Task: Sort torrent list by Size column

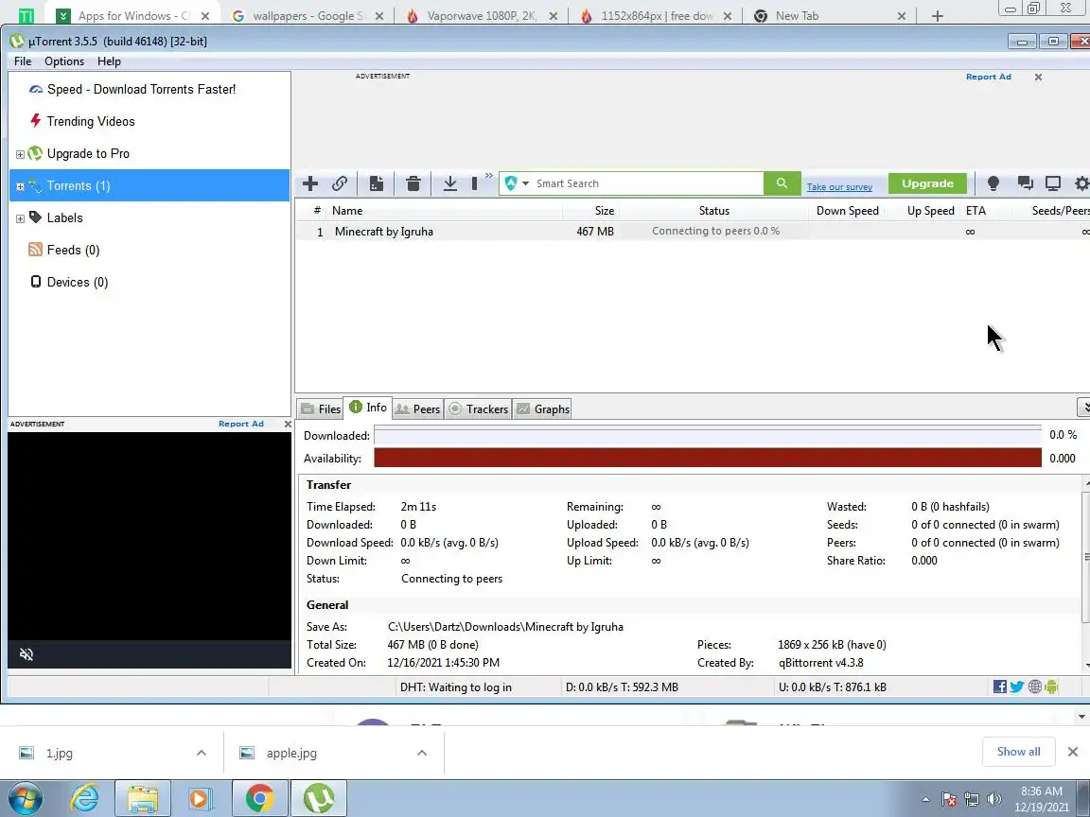Action: [590, 211]
